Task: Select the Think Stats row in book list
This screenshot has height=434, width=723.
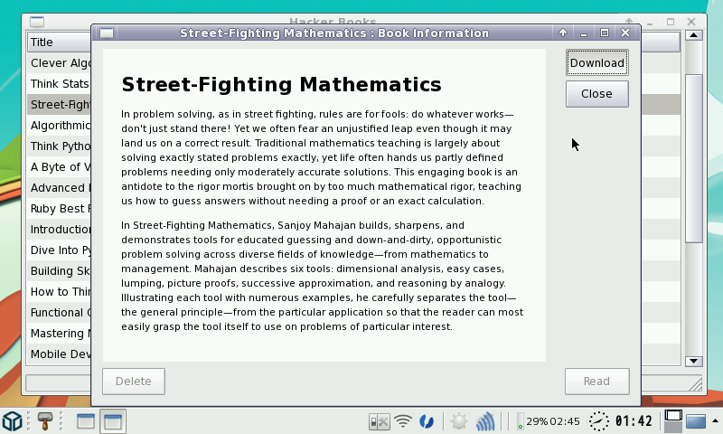Action: tap(59, 83)
